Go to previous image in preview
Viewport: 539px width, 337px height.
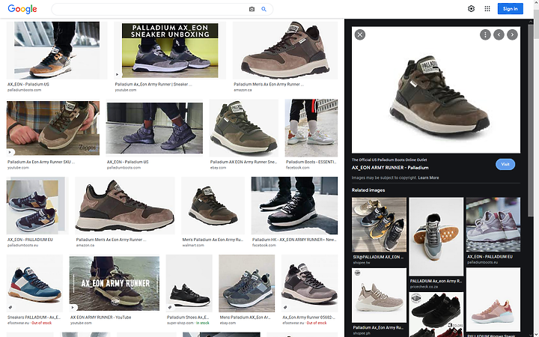[499, 34]
